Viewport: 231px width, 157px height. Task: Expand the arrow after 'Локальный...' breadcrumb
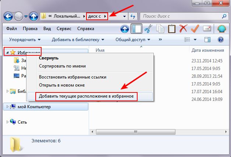[84, 16]
